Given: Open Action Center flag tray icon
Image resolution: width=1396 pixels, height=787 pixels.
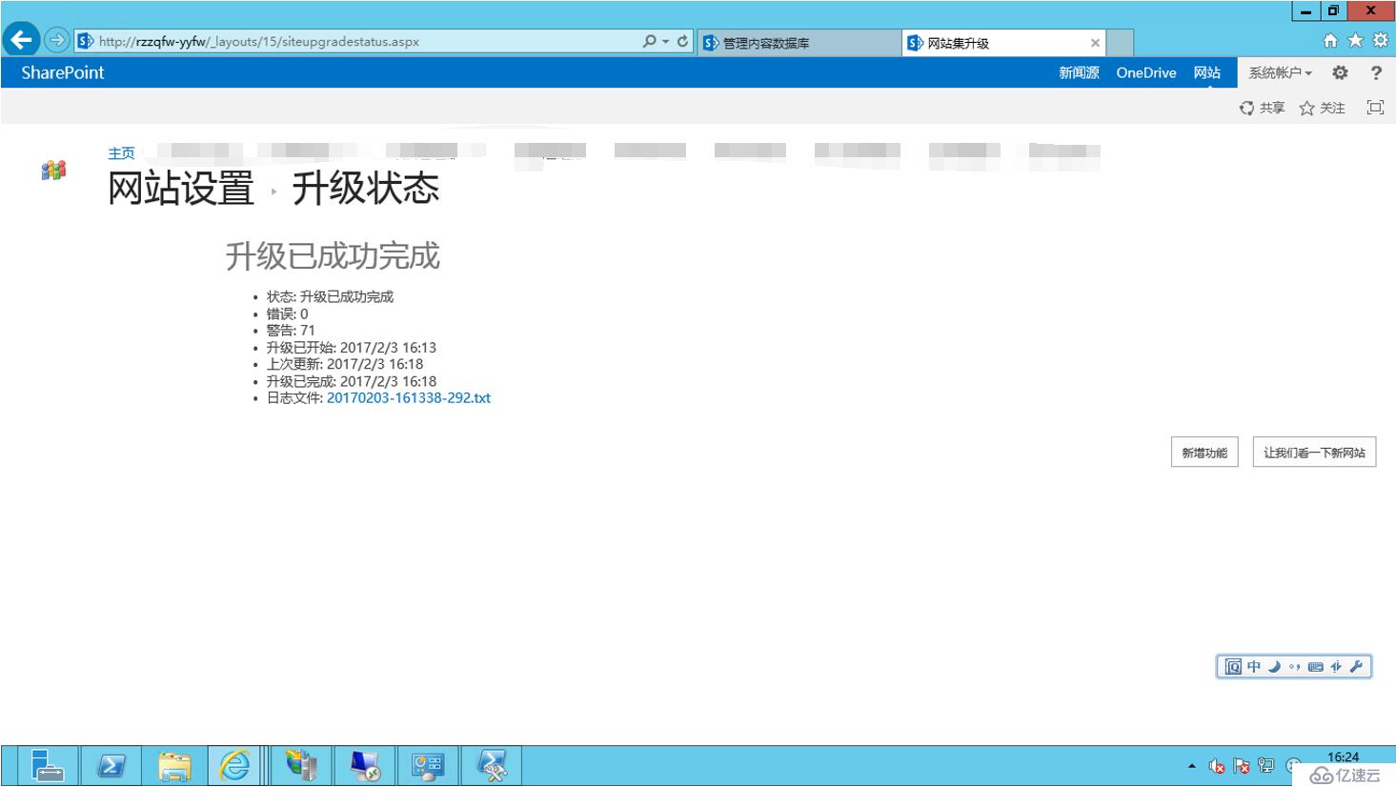Looking at the screenshot, I should pos(1242,766).
